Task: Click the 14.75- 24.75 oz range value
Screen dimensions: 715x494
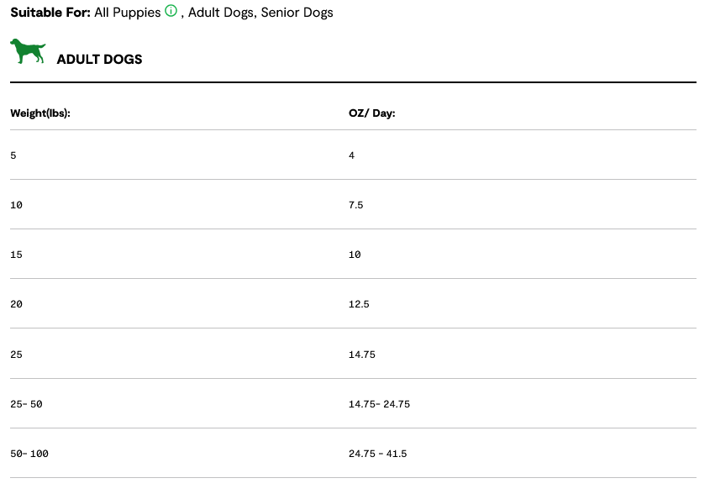Action: (x=379, y=404)
